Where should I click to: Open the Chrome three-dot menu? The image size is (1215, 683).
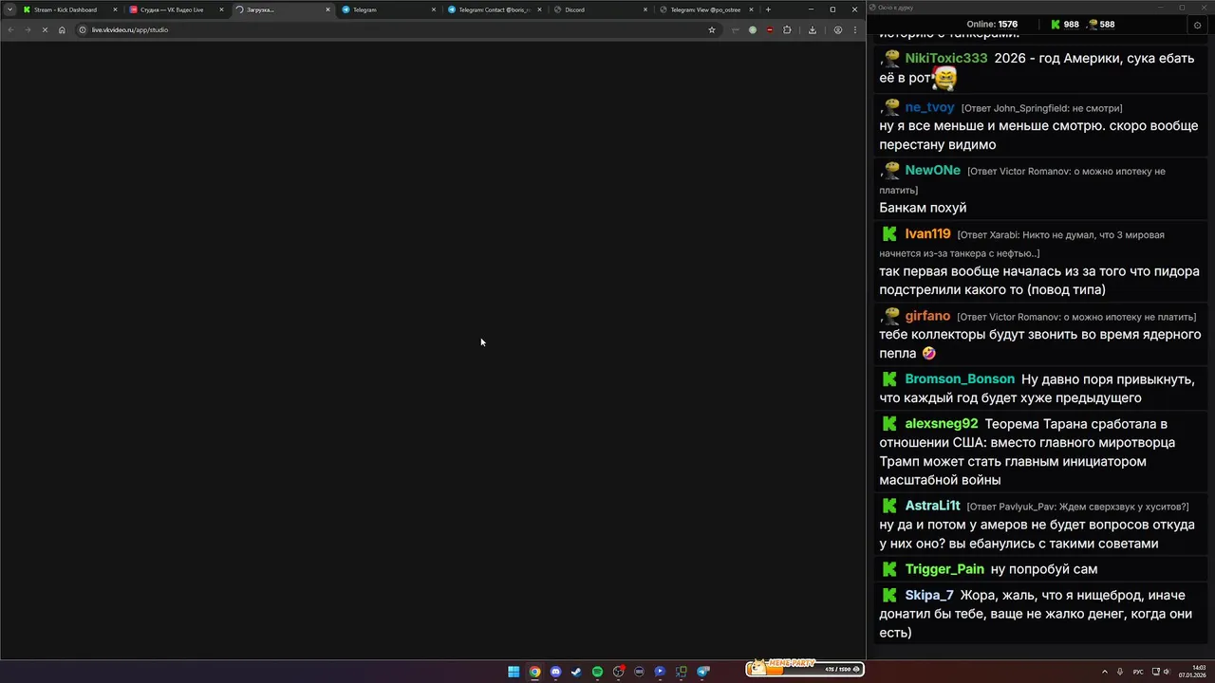(854, 29)
